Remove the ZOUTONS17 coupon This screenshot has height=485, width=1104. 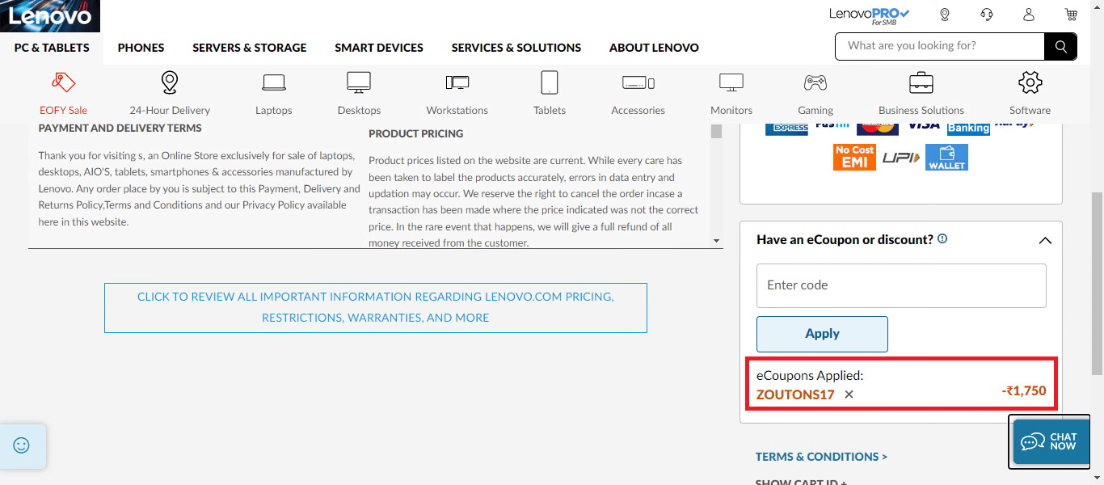click(848, 394)
